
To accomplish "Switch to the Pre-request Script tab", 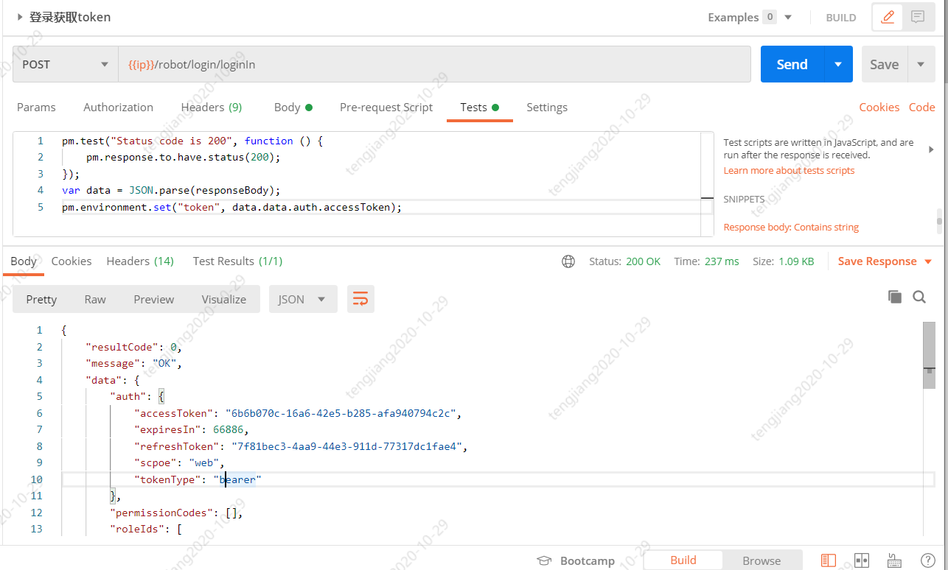I will [x=386, y=107].
